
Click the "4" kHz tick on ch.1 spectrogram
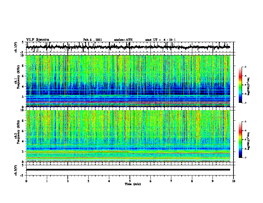[23, 87]
